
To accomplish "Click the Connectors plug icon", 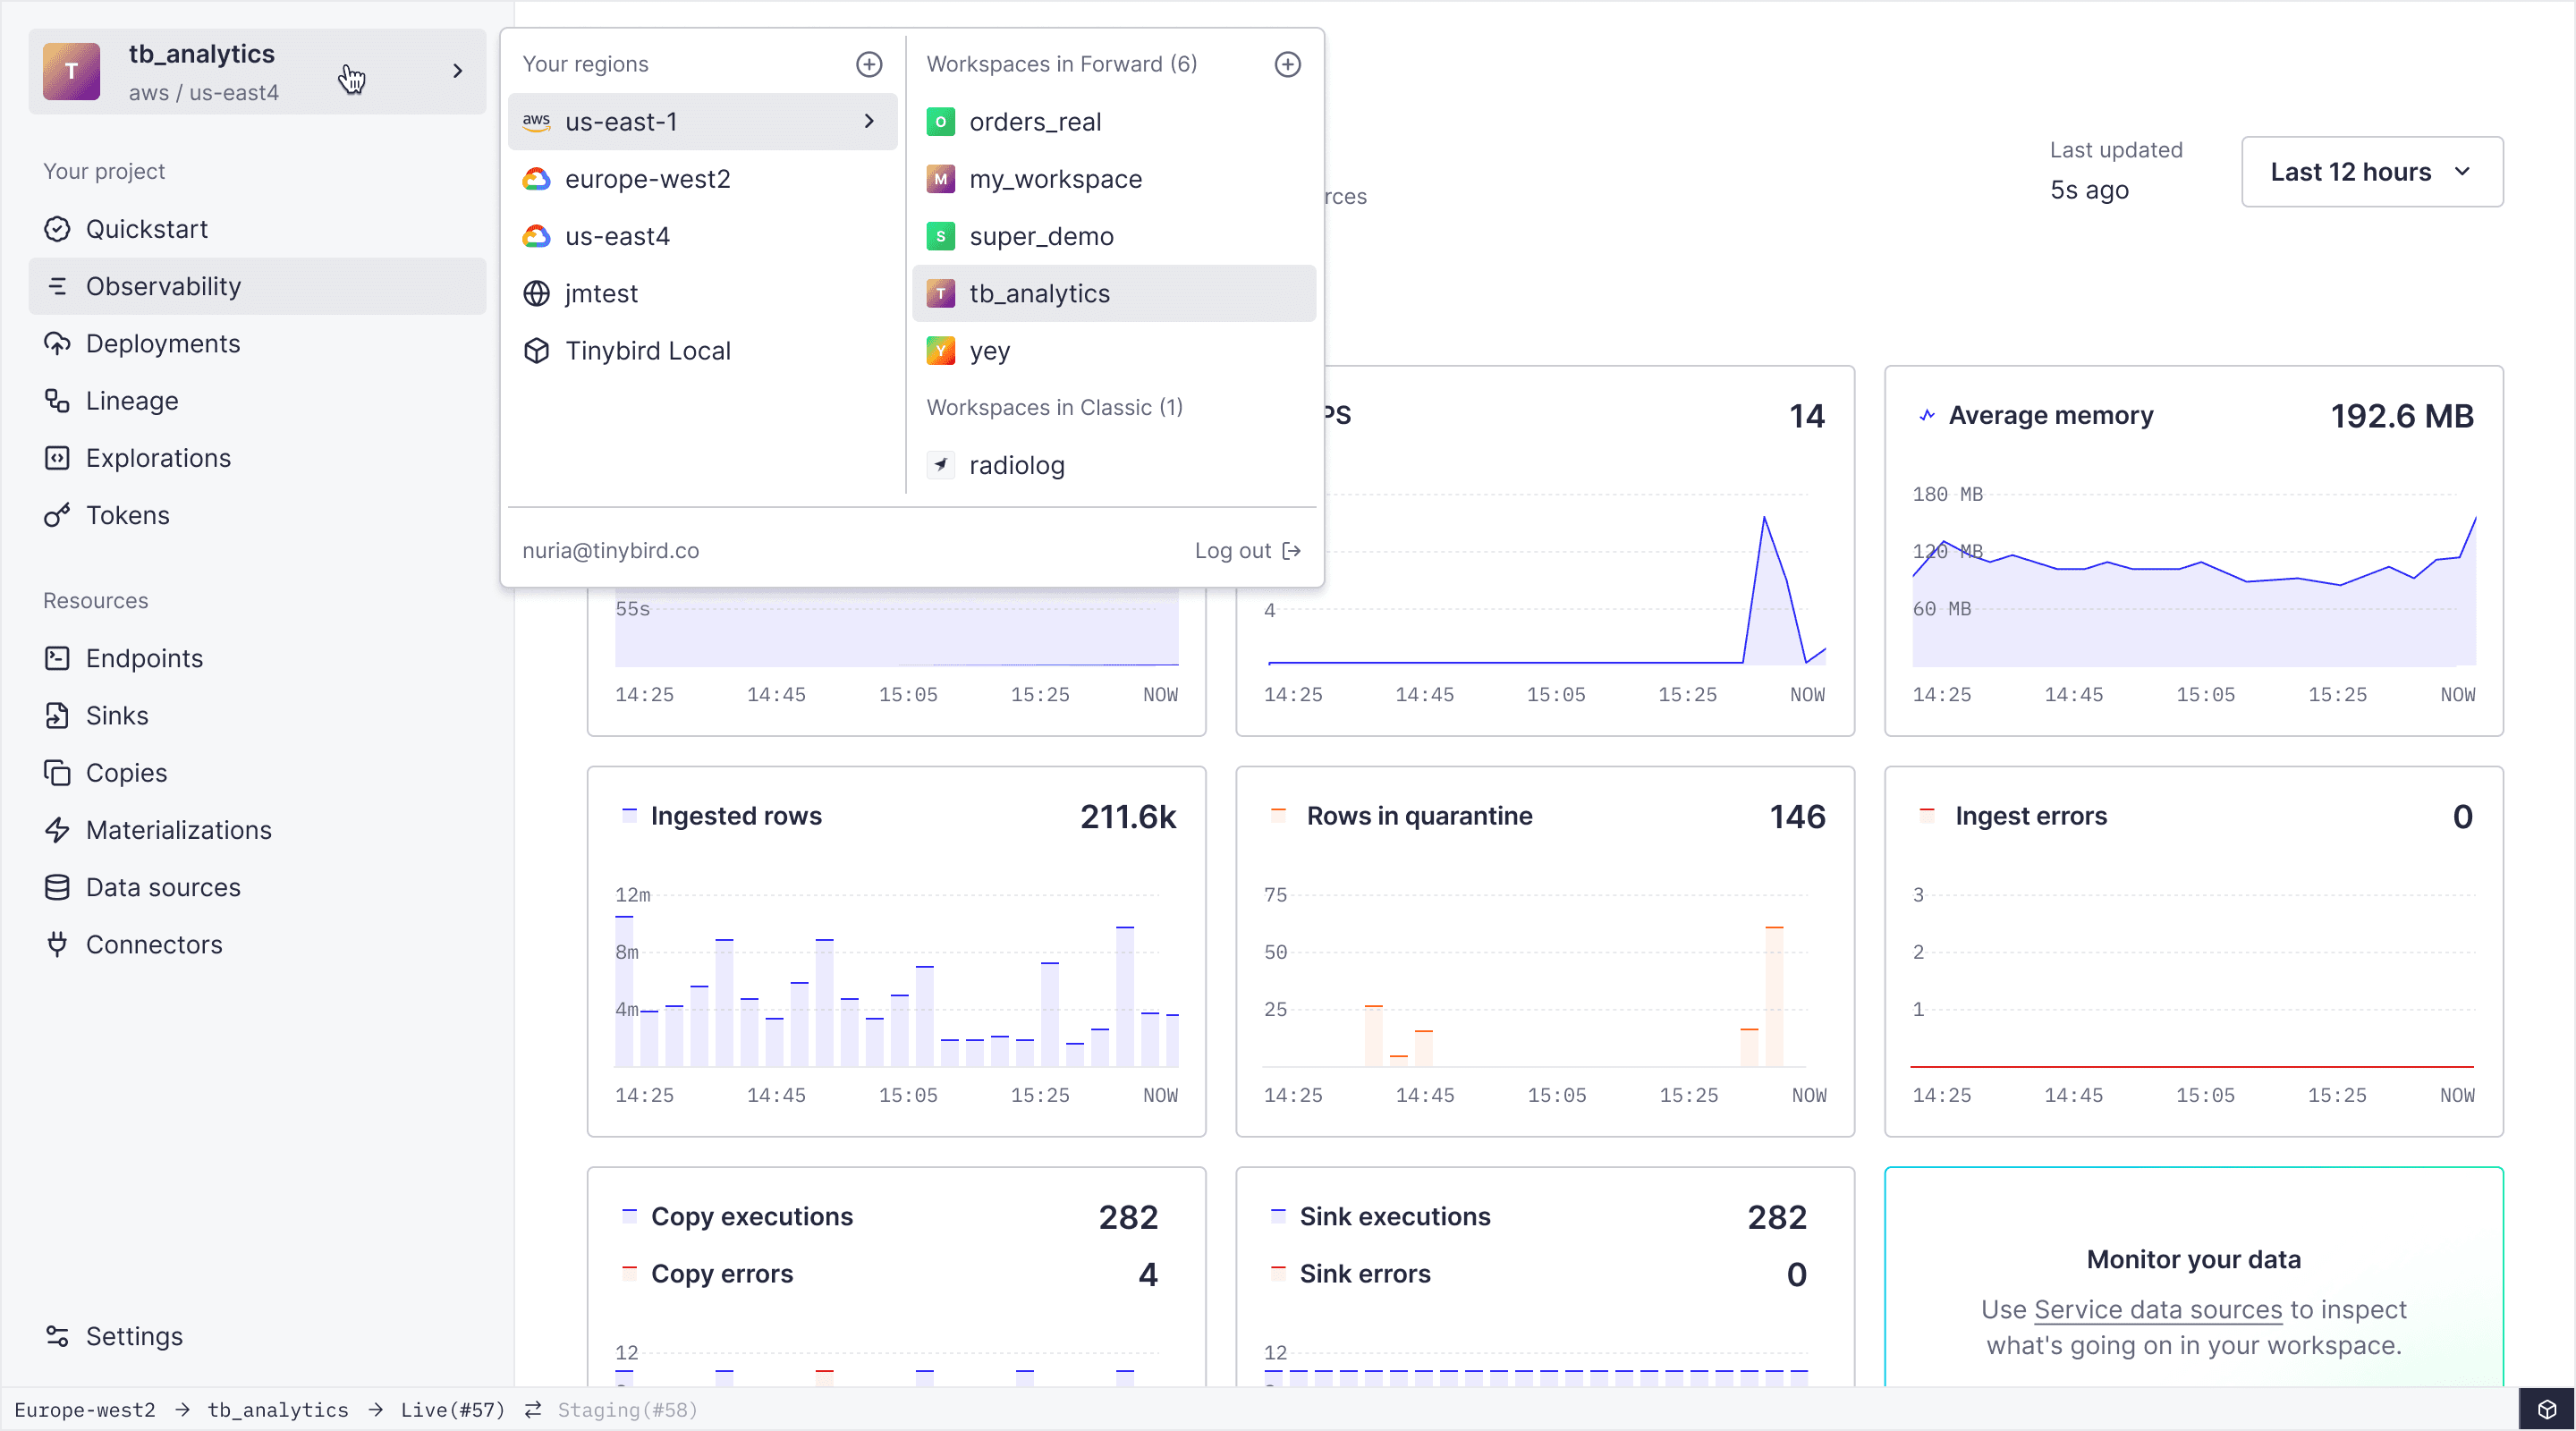I will (x=57, y=944).
